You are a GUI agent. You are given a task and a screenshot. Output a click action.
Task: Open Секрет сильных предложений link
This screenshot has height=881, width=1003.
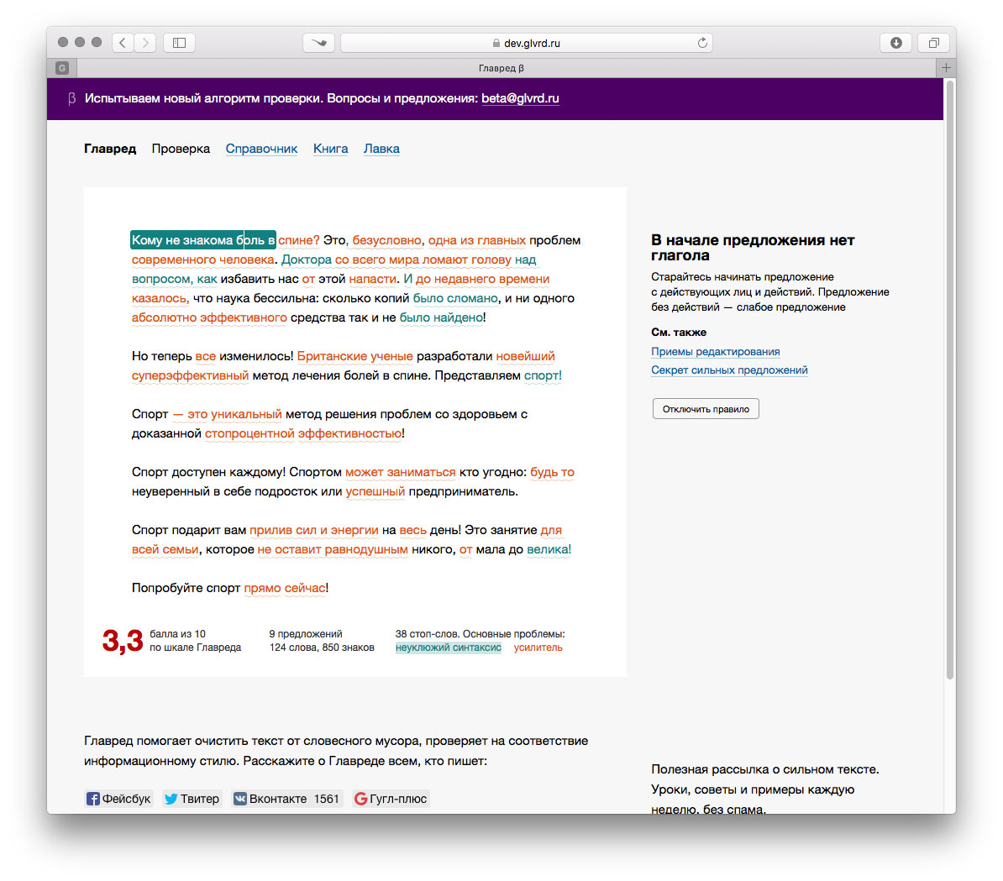(729, 370)
